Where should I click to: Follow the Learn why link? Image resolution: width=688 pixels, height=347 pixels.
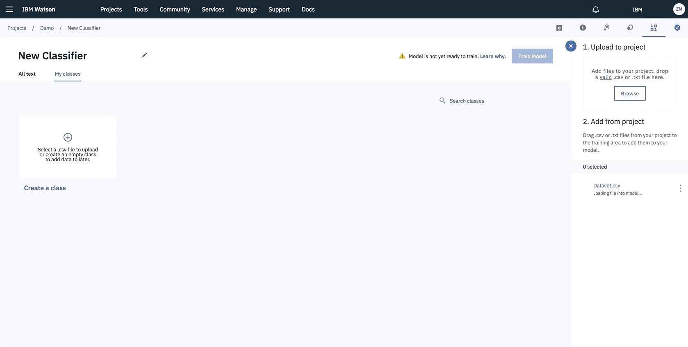coord(493,56)
